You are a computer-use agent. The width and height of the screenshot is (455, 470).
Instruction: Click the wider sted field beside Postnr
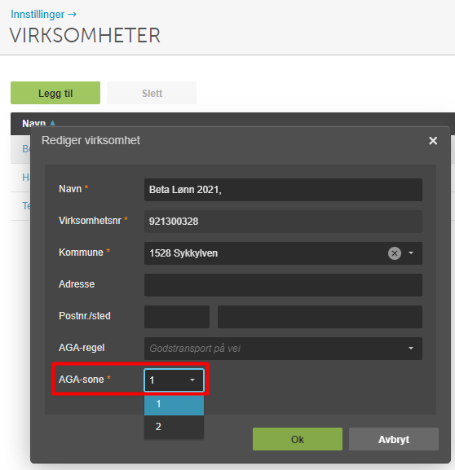(x=320, y=317)
